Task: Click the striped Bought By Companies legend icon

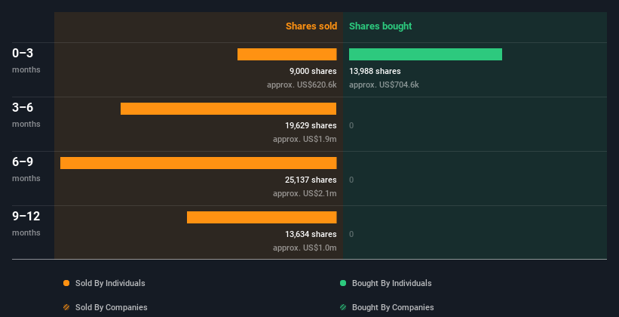Action: click(343, 307)
